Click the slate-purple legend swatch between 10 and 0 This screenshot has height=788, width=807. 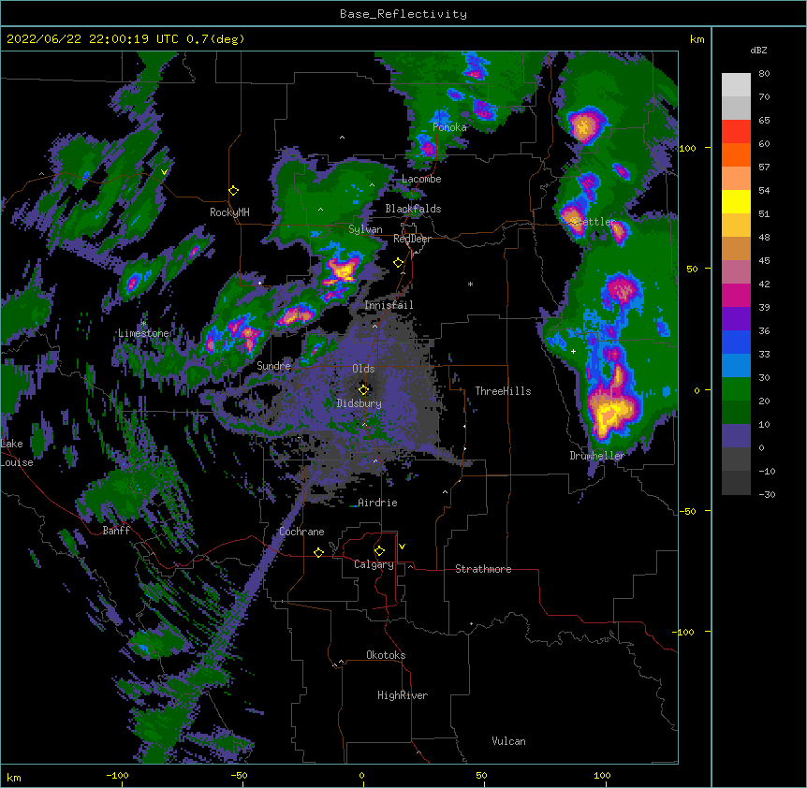pyautogui.click(x=736, y=436)
